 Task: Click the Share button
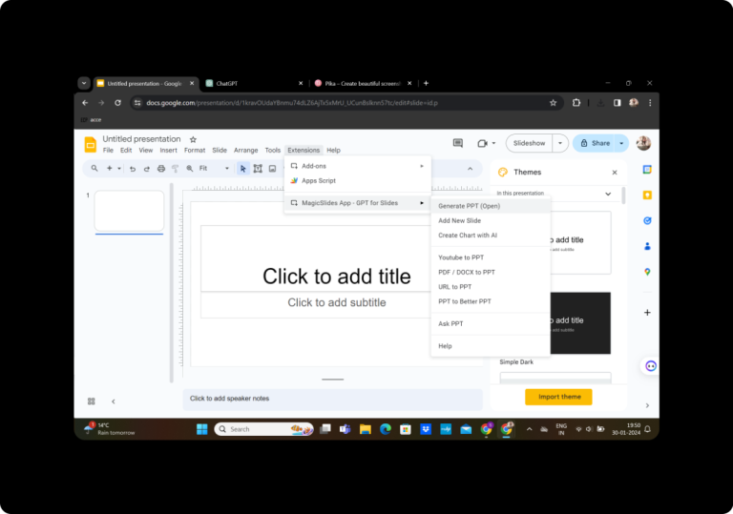tap(596, 143)
